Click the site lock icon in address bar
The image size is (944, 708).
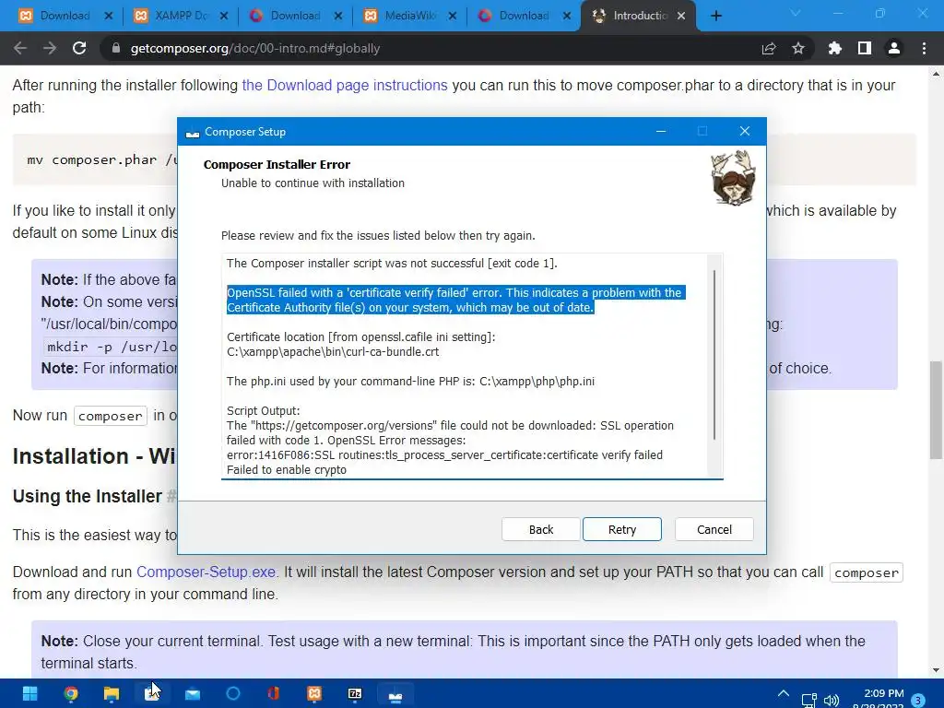pyautogui.click(x=116, y=48)
